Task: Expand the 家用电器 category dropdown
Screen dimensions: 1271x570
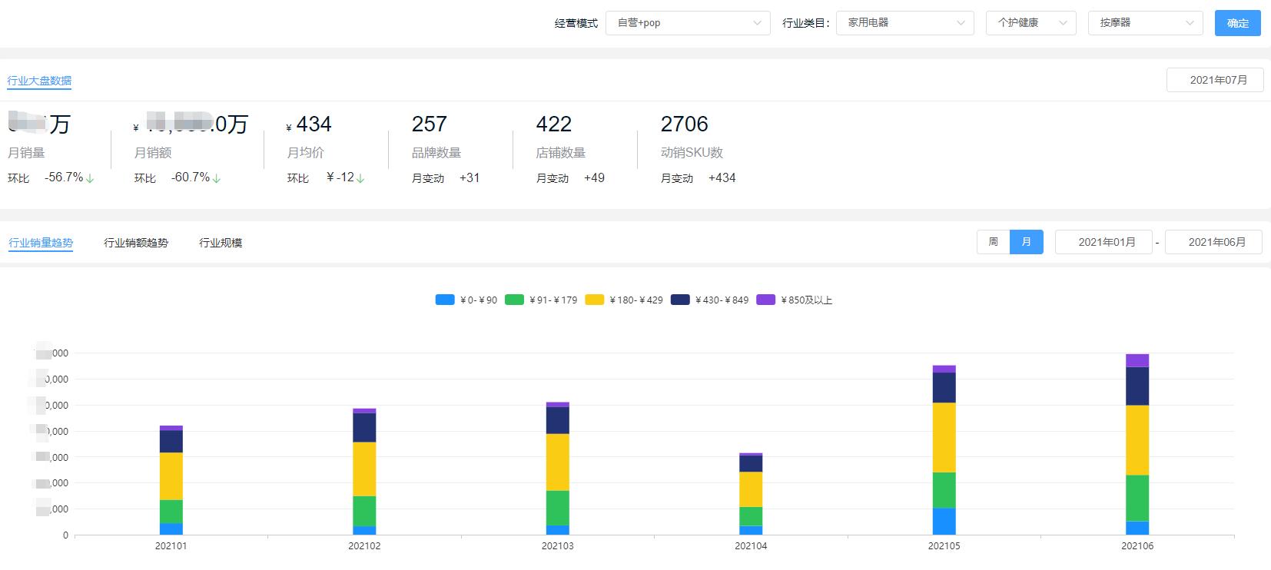Action: pyautogui.click(x=904, y=23)
